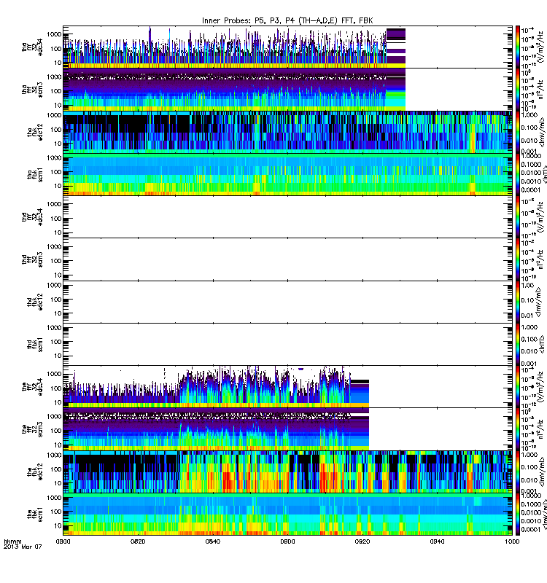This screenshot has height=583, width=547.
Task: Select the the fff 32 edc34 spectrogram panel
Action: click(x=287, y=386)
